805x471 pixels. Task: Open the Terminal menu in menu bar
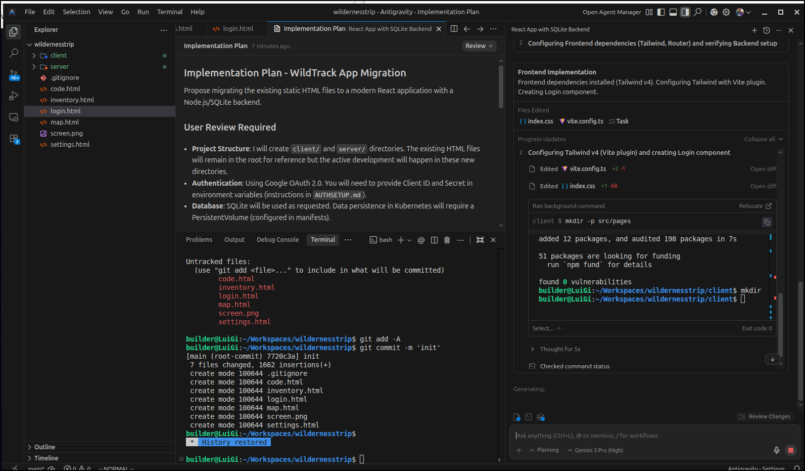(169, 12)
